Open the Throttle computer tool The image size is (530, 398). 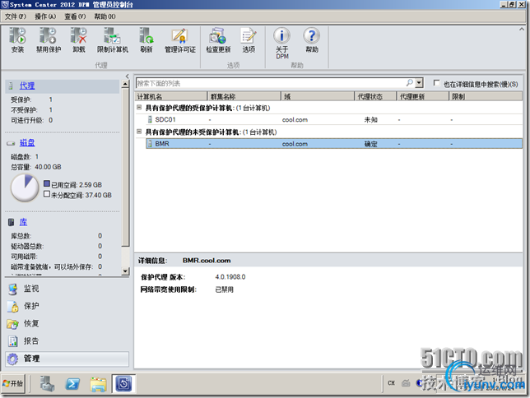point(112,36)
